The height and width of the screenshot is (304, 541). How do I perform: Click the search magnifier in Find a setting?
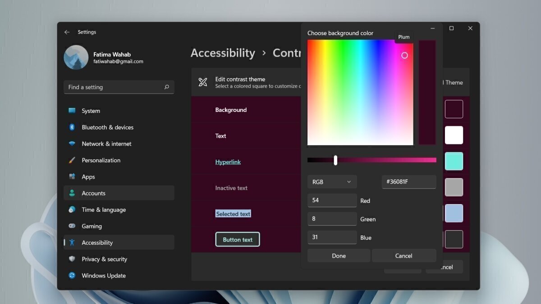pyautogui.click(x=167, y=87)
